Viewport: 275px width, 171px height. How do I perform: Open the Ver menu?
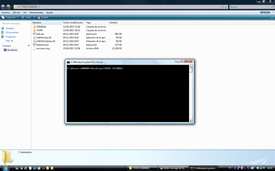(25, 12)
